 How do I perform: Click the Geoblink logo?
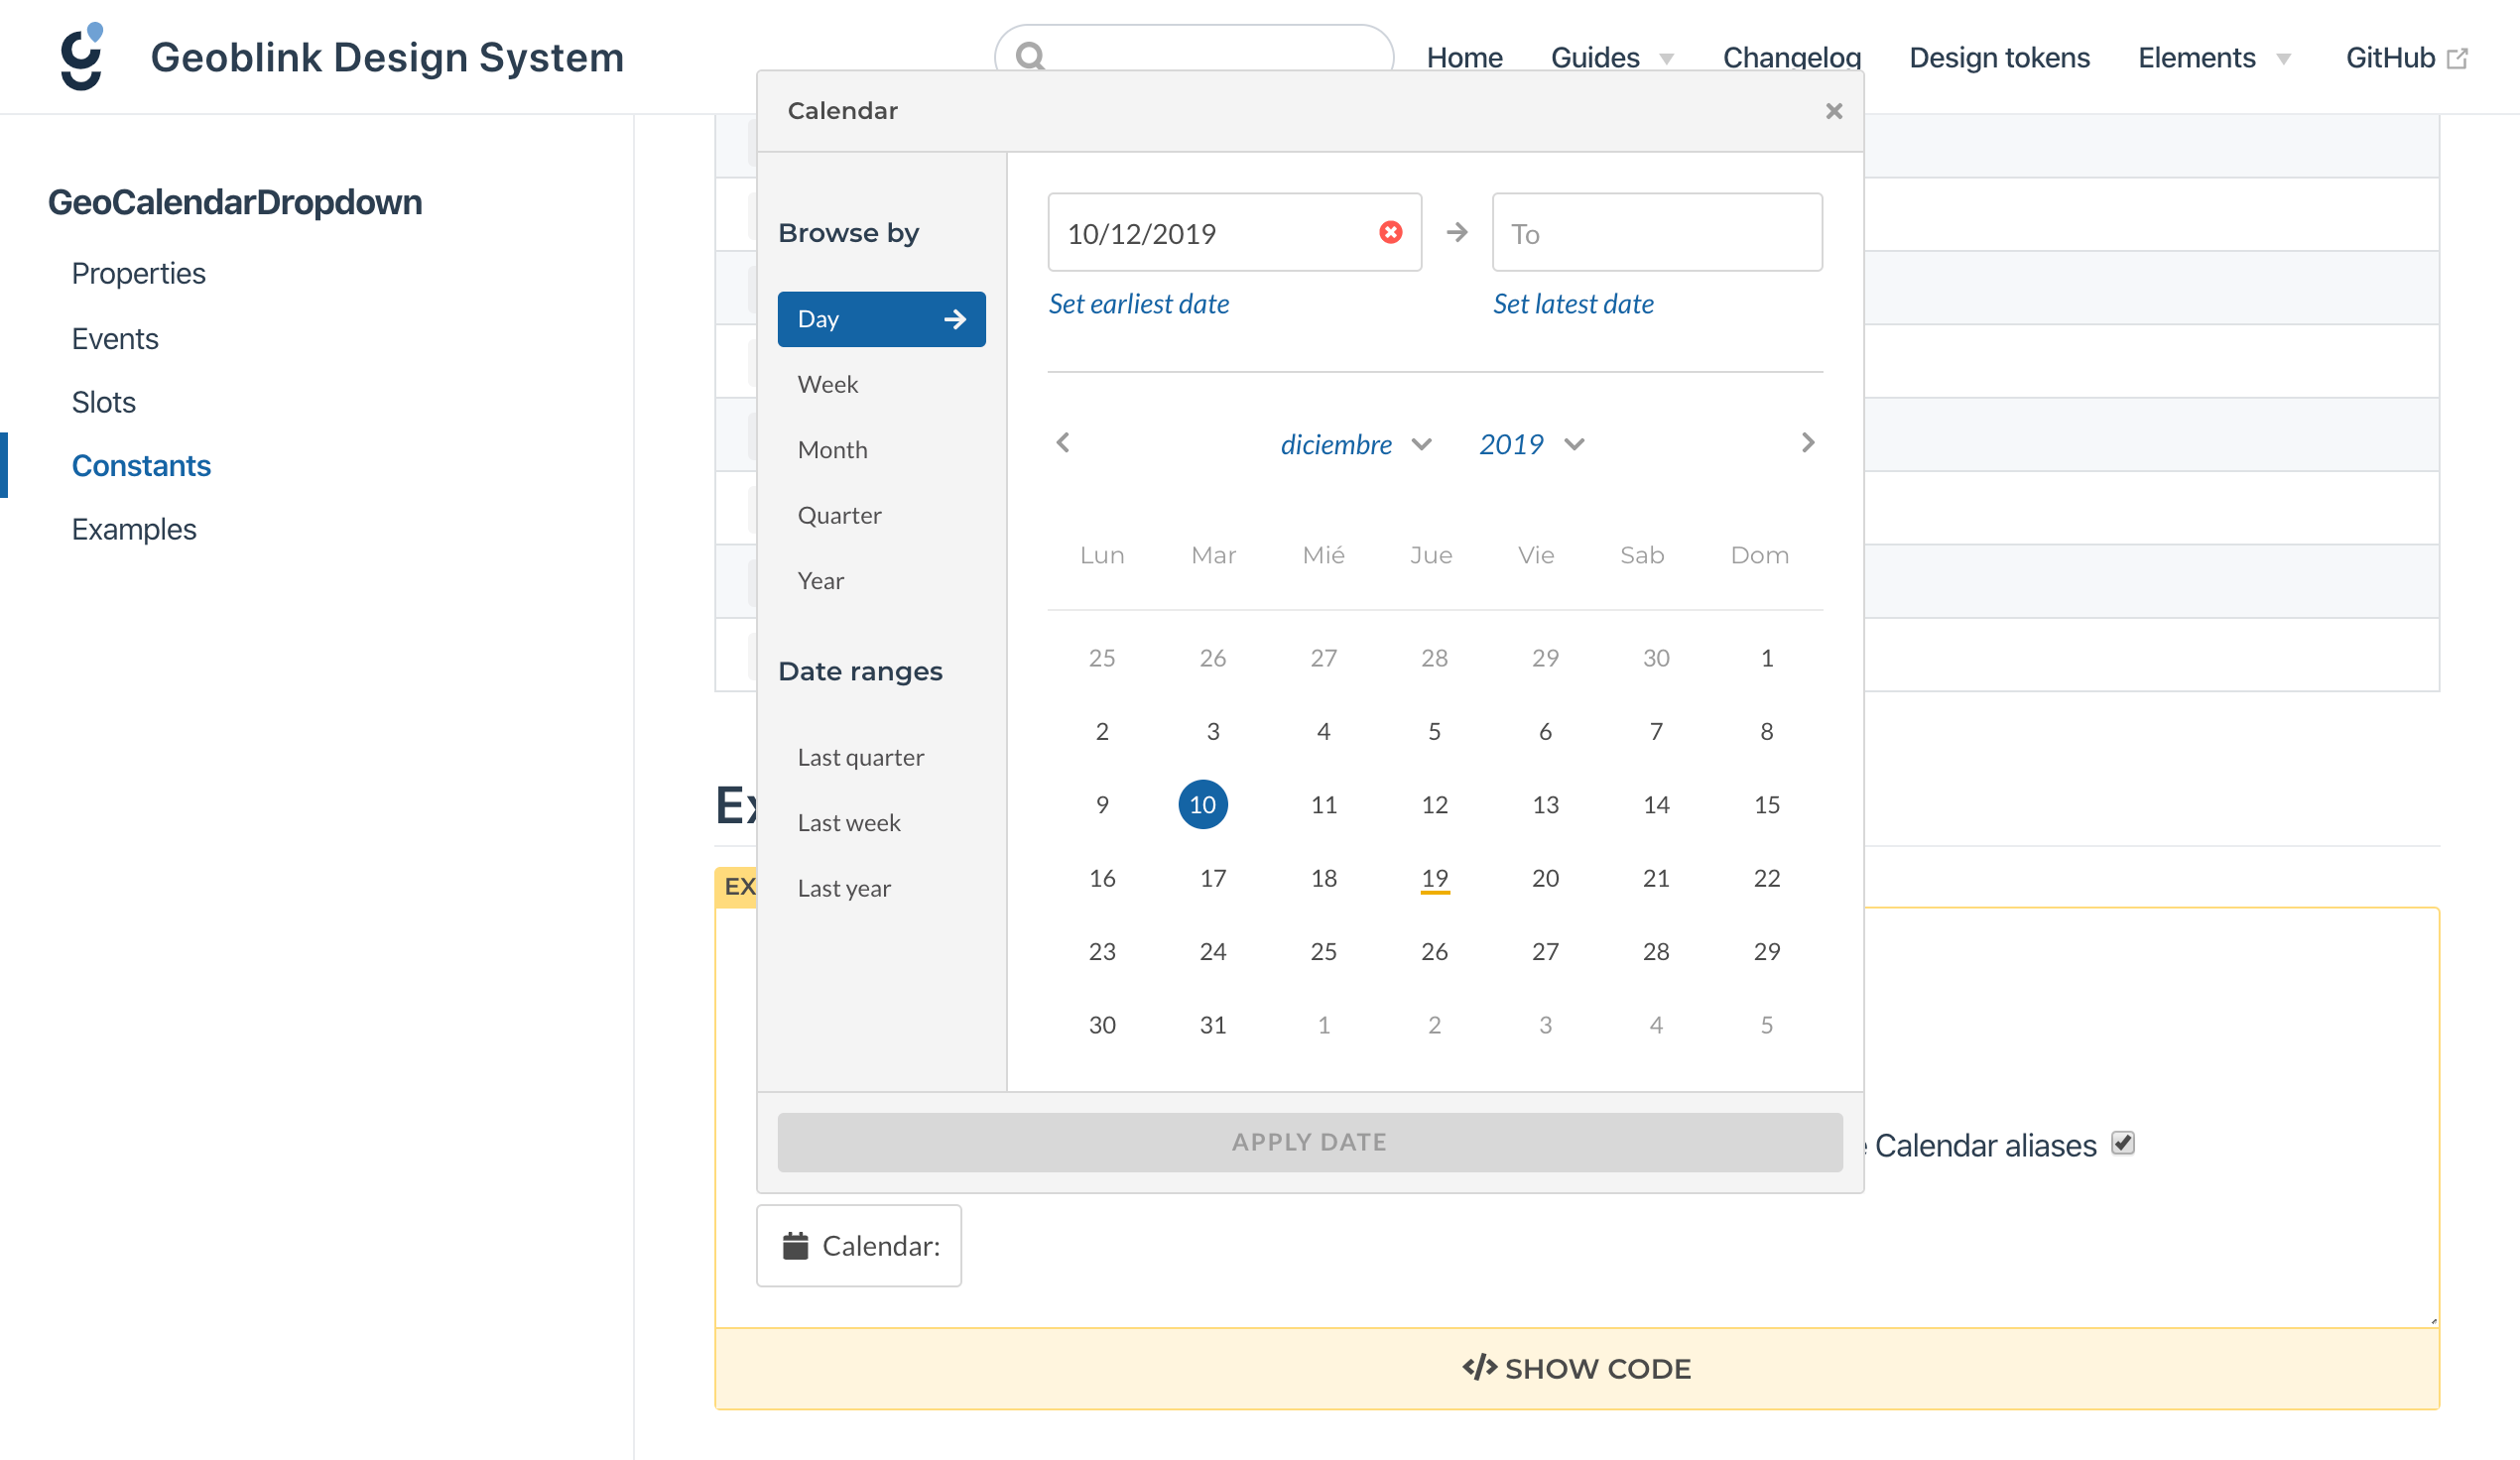click(x=80, y=57)
